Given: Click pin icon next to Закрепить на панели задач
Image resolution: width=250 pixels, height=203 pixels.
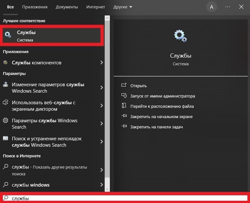Looking at the screenshot, I should click(124, 126).
